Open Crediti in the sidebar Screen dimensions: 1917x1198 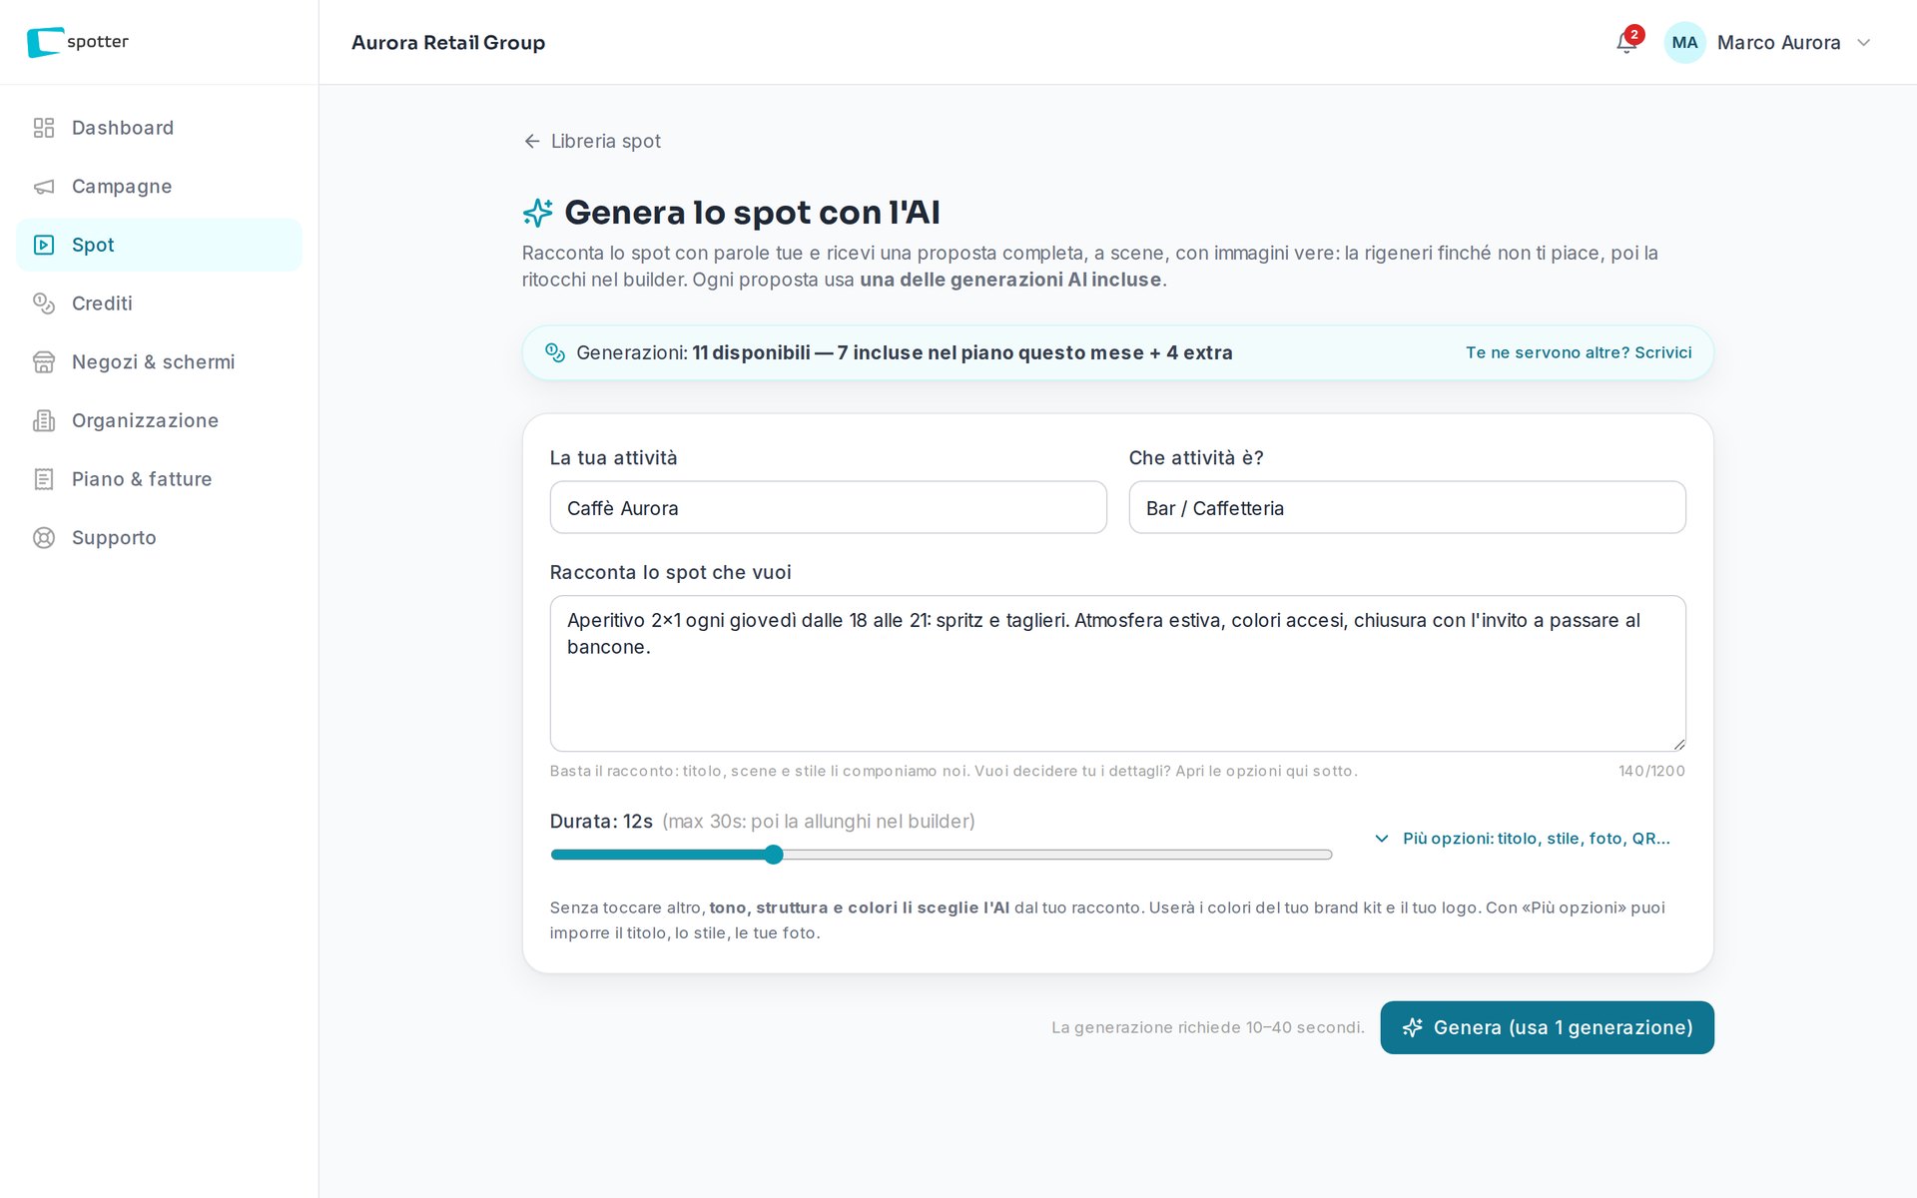159,303
